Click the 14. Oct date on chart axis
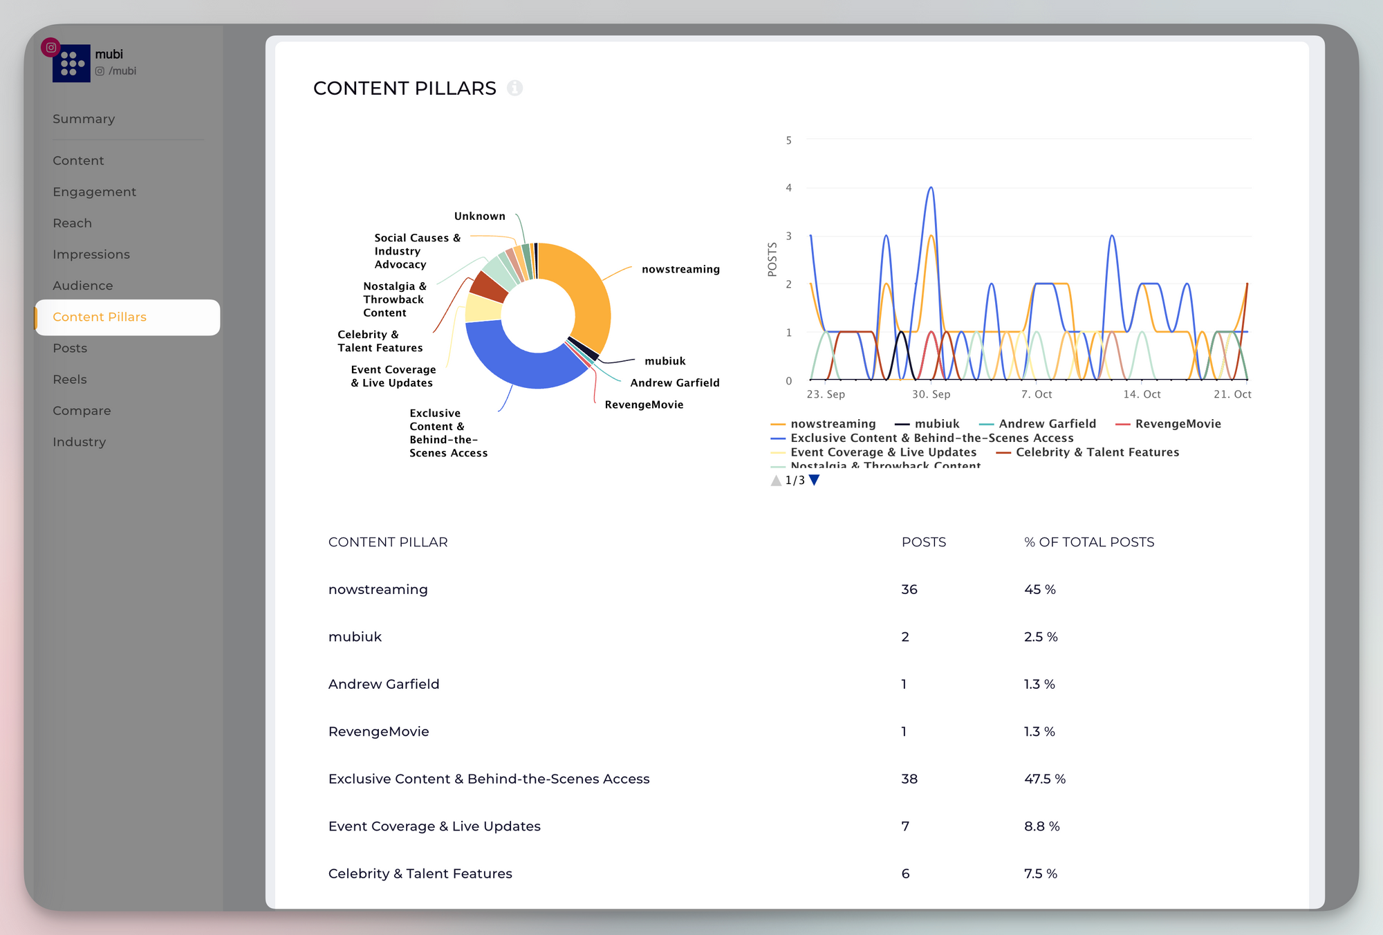This screenshot has width=1383, height=935. click(x=1142, y=394)
